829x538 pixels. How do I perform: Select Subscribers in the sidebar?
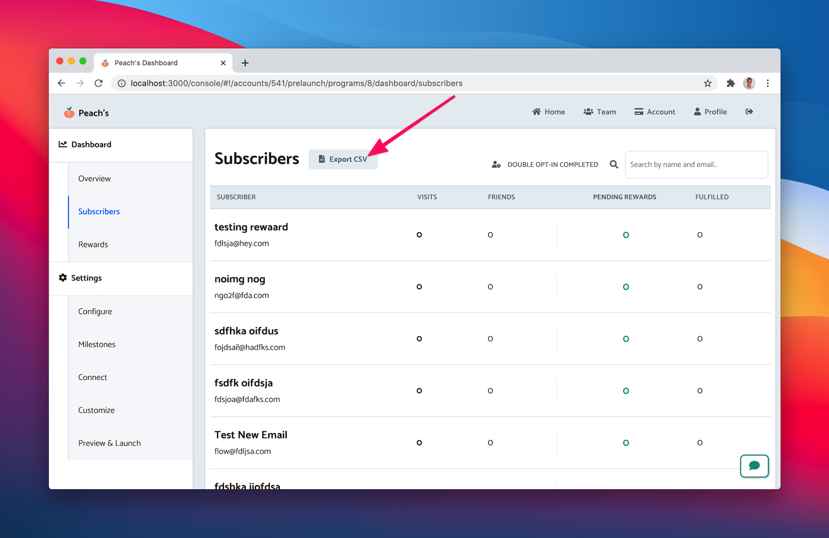pyautogui.click(x=99, y=211)
